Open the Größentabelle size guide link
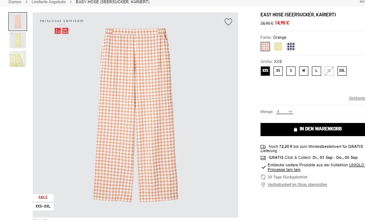This screenshot has width=365, height=220. (357, 98)
